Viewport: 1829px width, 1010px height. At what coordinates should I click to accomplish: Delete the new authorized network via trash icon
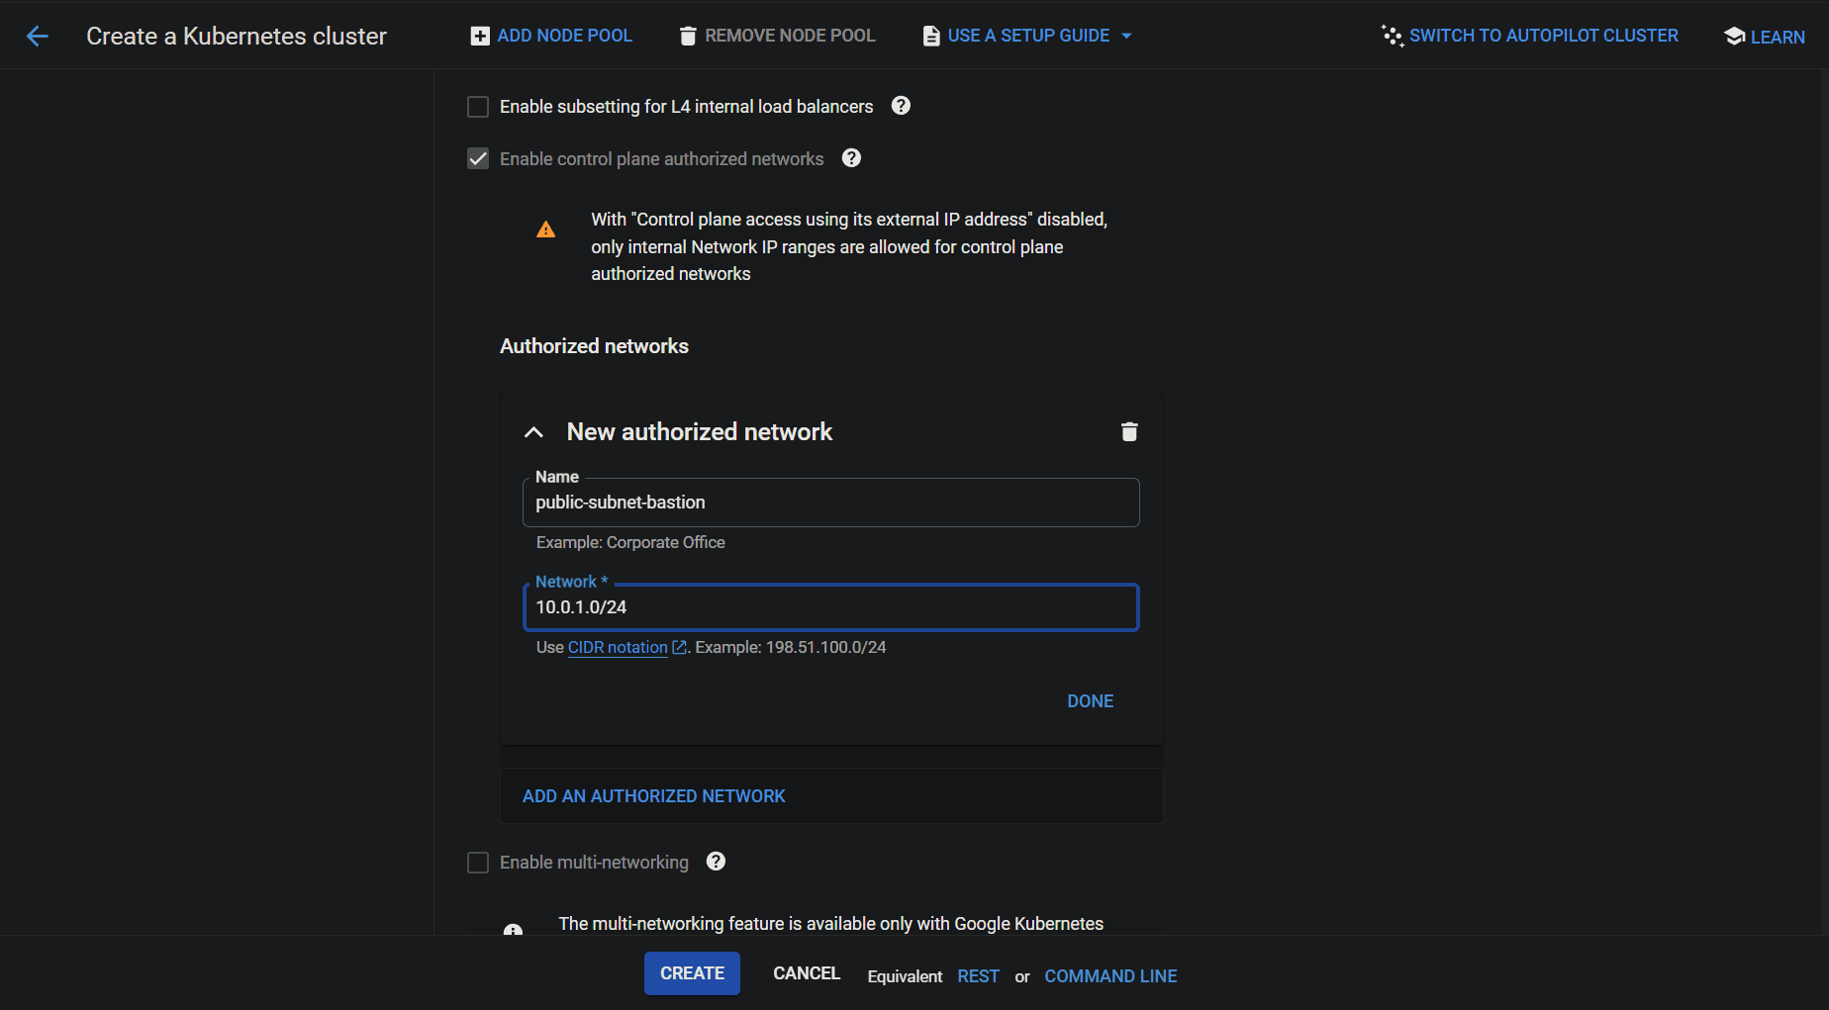[x=1129, y=431]
